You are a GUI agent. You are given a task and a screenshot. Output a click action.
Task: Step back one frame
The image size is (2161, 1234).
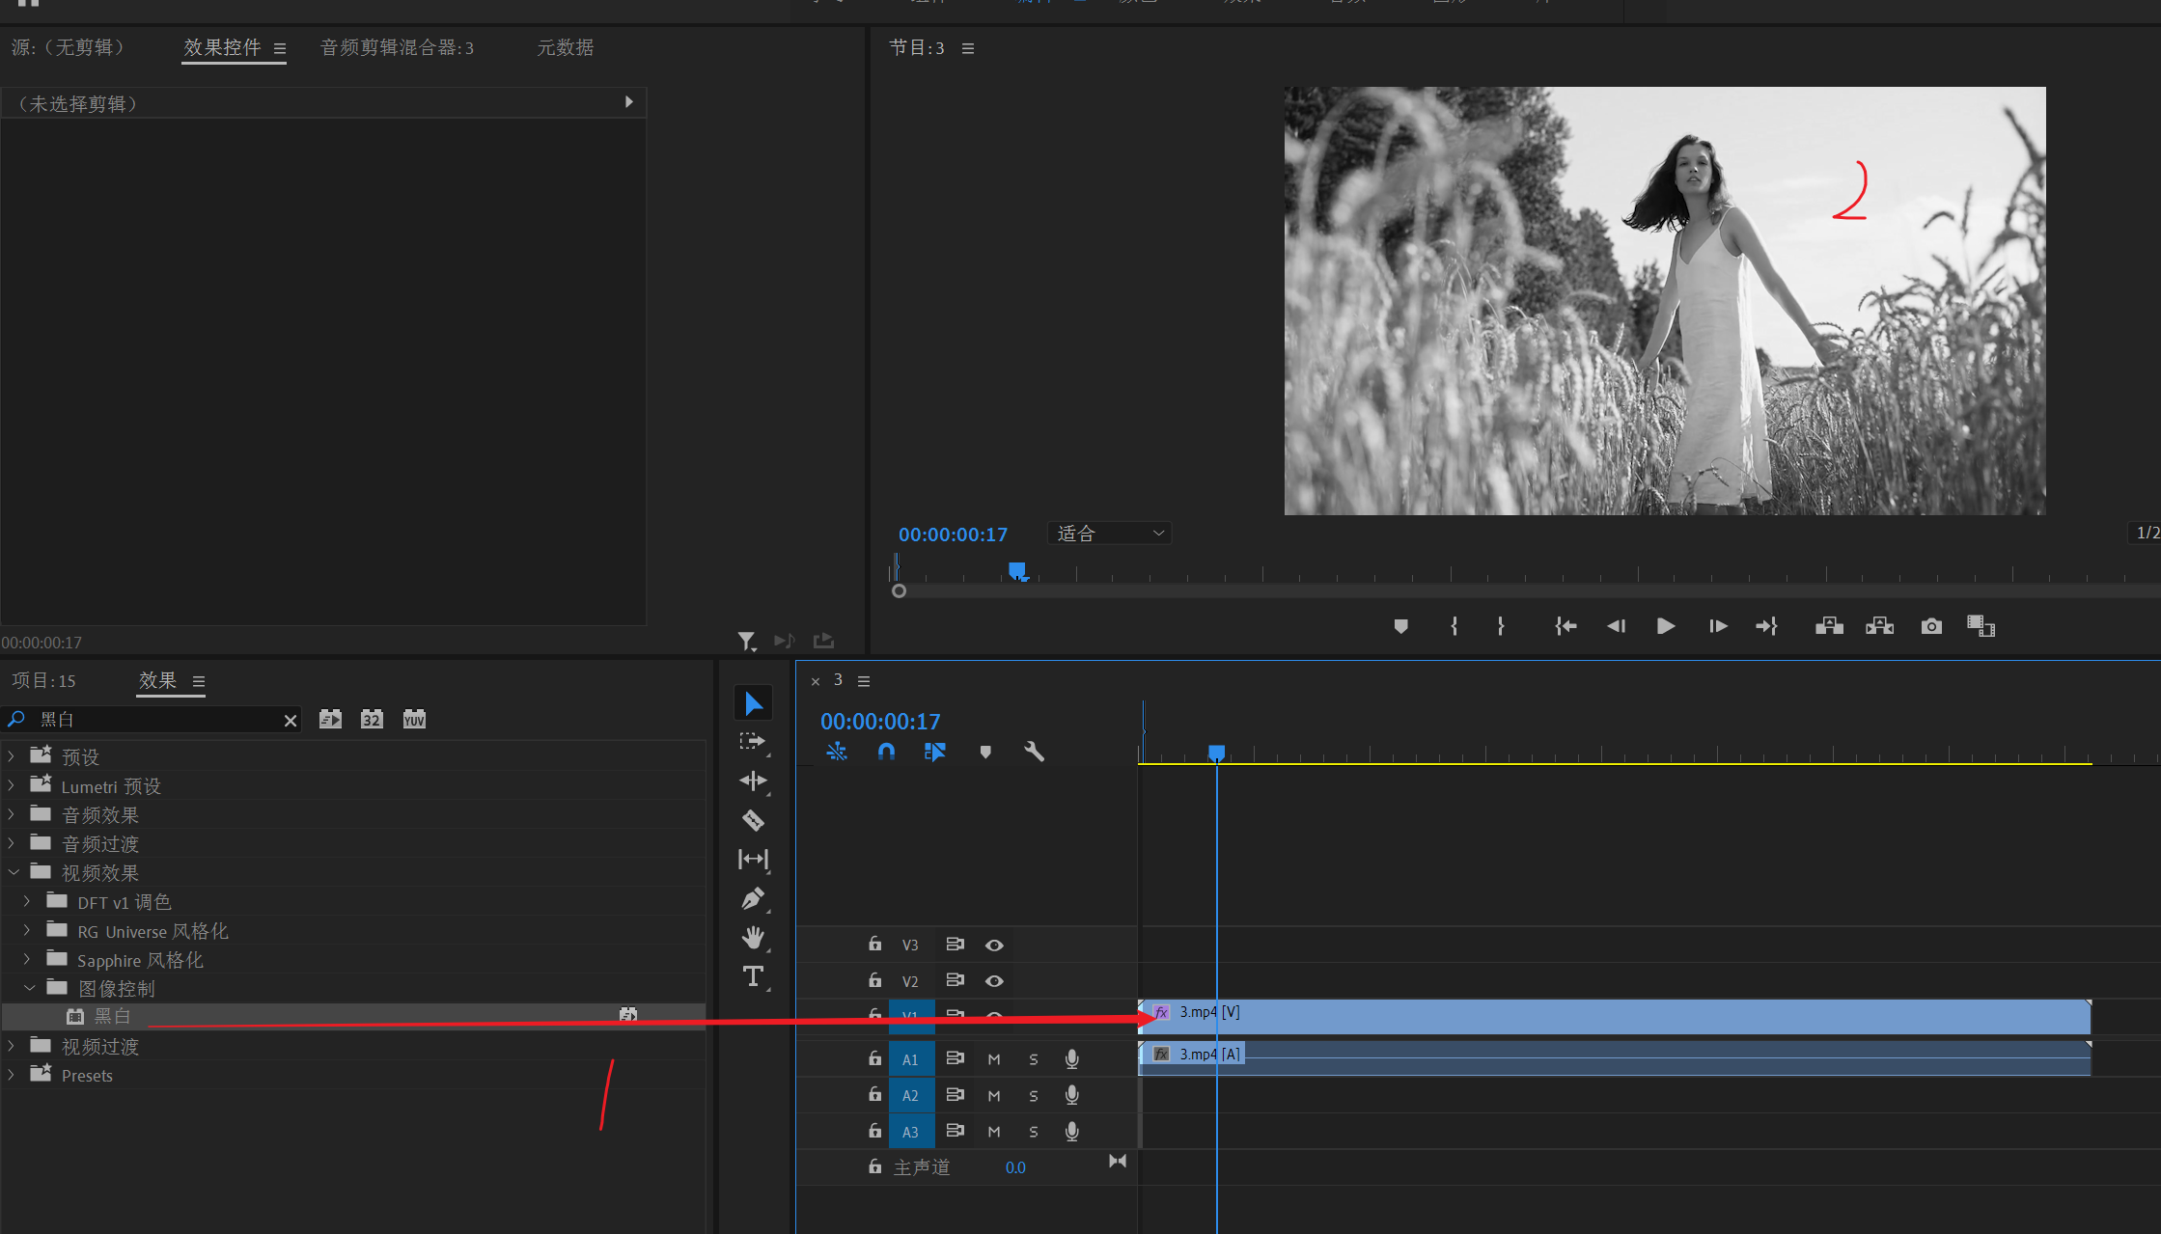[1617, 626]
